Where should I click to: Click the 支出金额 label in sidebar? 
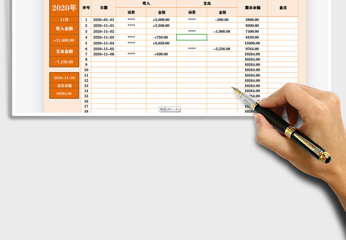64,51
